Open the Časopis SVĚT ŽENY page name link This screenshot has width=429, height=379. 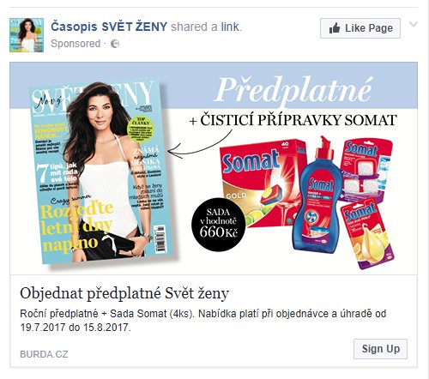coord(109,27)
